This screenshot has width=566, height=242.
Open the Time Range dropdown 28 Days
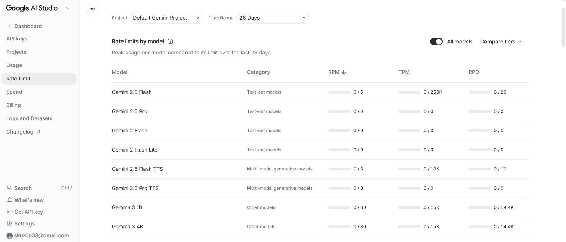point(273,18)
